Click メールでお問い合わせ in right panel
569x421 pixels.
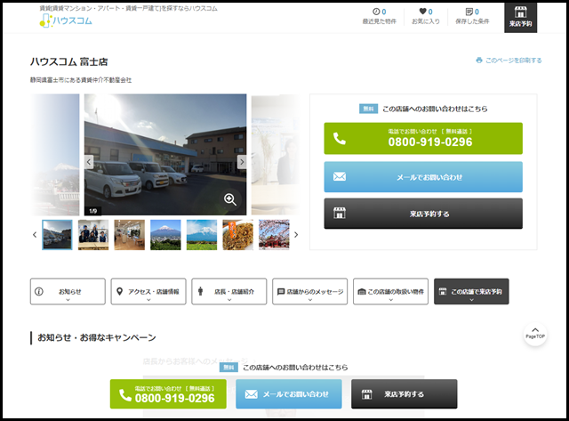(423, 177)
